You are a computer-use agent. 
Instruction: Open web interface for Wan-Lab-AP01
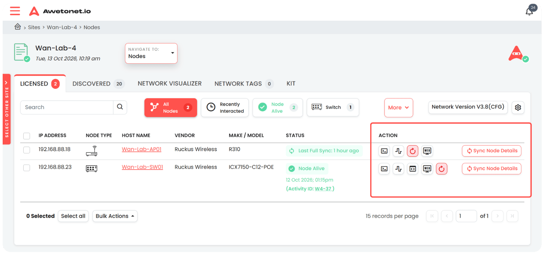[x=427, y=151]
